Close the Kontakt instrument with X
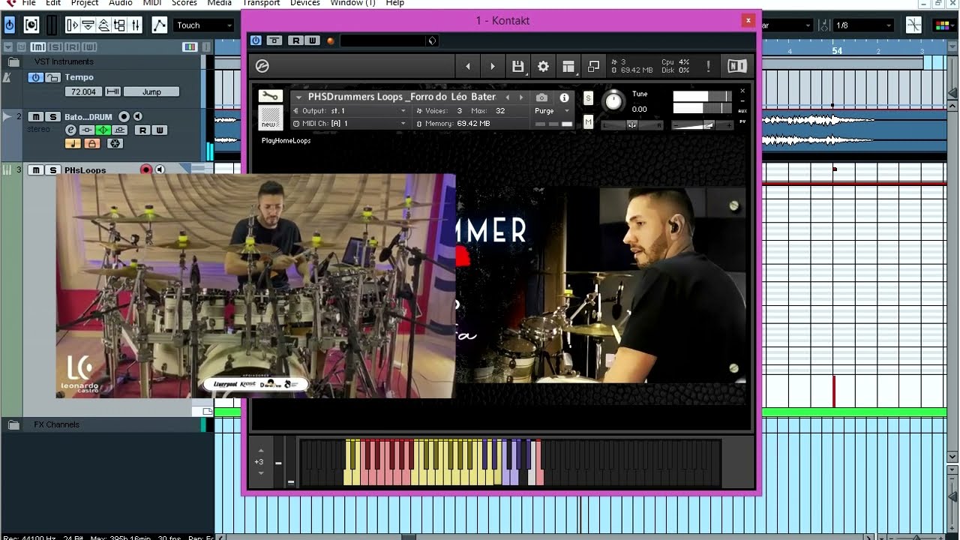960x540 pixels. [742, 91]
